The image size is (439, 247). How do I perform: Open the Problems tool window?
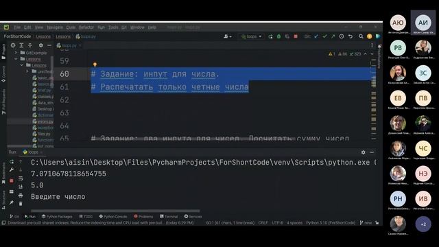point(143,217)
